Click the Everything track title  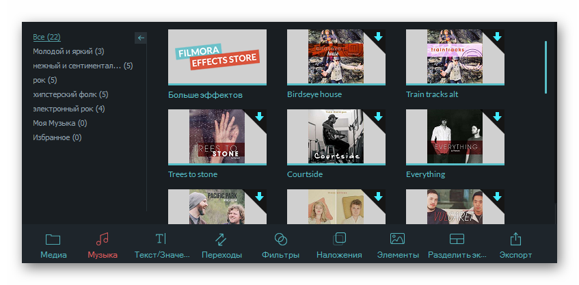tap(425, 174)
